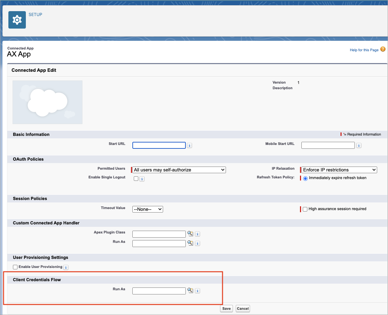This screenshot has height=315, width=388.
Task: Show info for Mobile Start URL field
Action: (x=359, y=145)
